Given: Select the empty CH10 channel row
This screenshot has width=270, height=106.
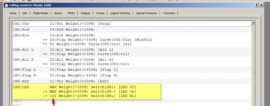Looking at the screenshot, I should coord(79,101).
